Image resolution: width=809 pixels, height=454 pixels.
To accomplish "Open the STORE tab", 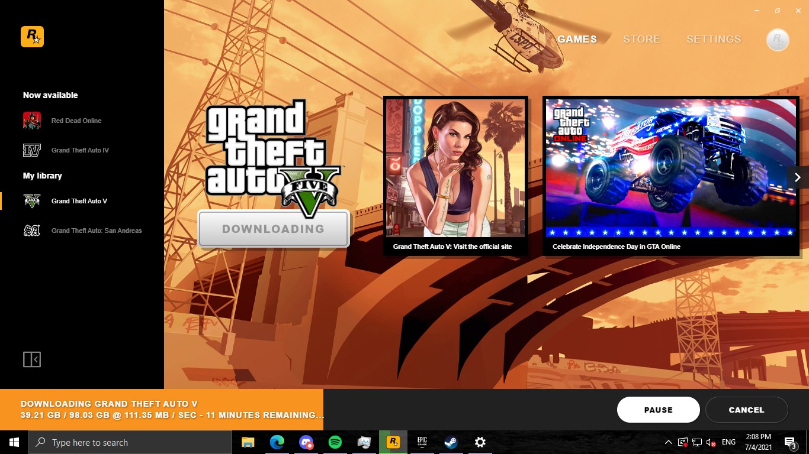I will tap(641, 39).
